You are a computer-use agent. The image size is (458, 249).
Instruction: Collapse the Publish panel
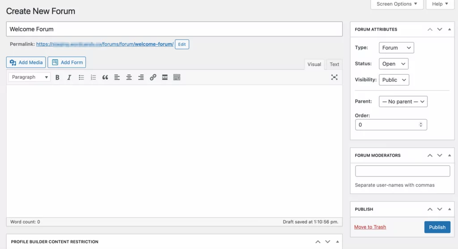click(450, 210)
